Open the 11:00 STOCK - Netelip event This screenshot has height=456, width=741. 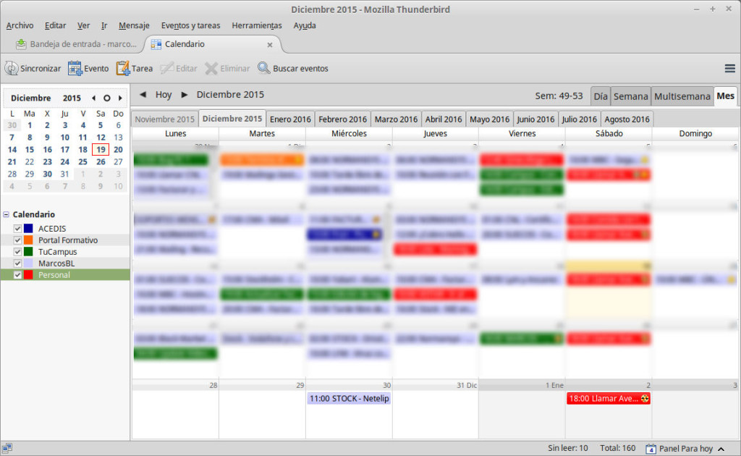[x=349, y=399]
